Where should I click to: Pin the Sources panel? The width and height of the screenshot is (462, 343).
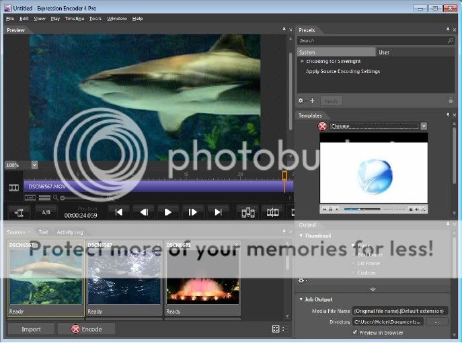(284, 232)
